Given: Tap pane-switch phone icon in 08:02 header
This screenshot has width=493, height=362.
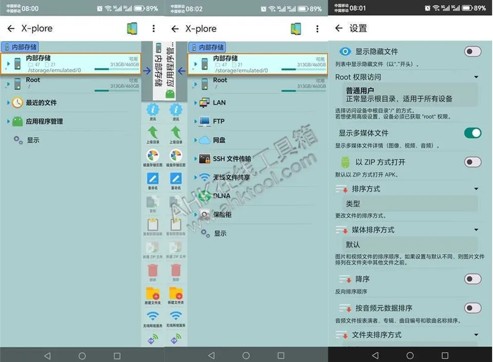Looking at the screenshot, I should 296,29.
